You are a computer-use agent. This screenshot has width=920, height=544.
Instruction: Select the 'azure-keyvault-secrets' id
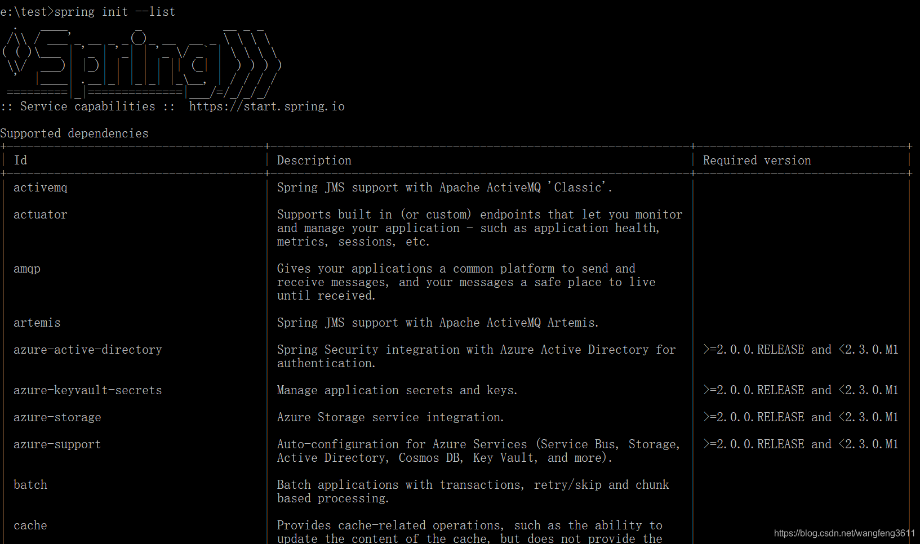88,390
